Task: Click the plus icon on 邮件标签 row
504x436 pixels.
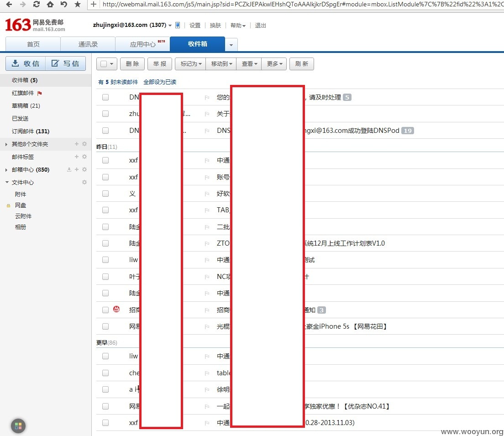Action: click(77, 157)
